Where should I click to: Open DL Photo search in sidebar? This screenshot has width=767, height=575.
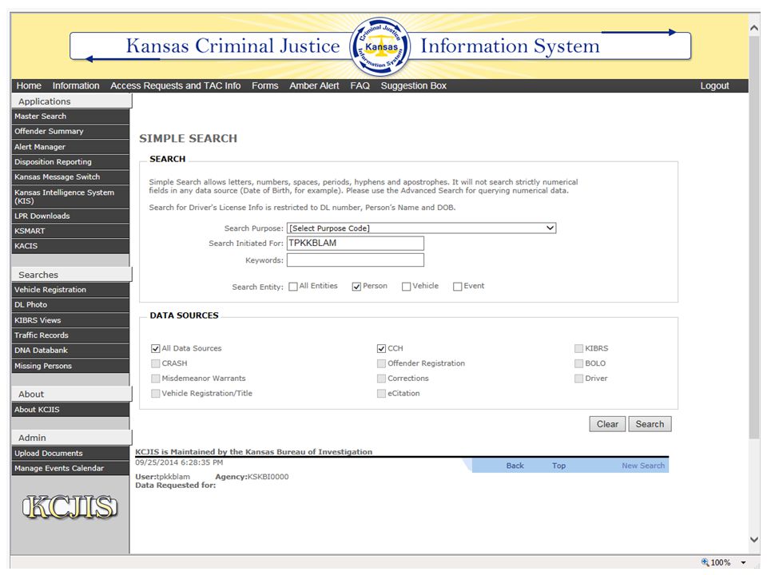pos(70,304)
